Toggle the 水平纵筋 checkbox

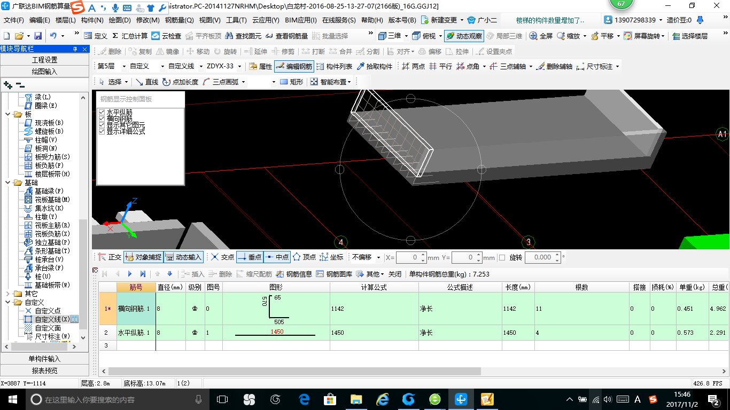point(102,112)
